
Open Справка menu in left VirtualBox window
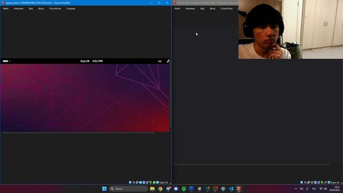click(x=71, y=9)
